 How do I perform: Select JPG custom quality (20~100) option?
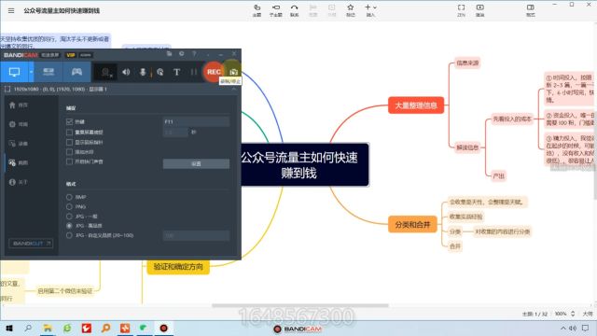(69, 235)
